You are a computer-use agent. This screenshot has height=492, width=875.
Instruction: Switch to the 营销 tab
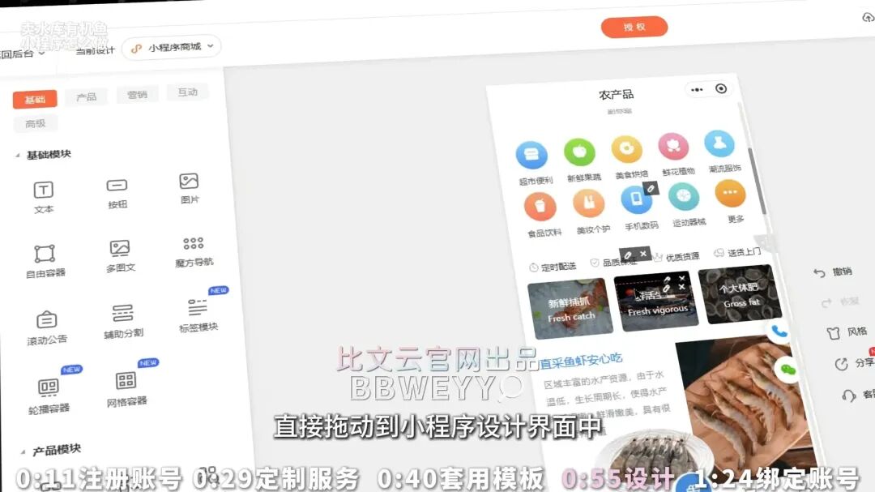click(x=137, y=95)
